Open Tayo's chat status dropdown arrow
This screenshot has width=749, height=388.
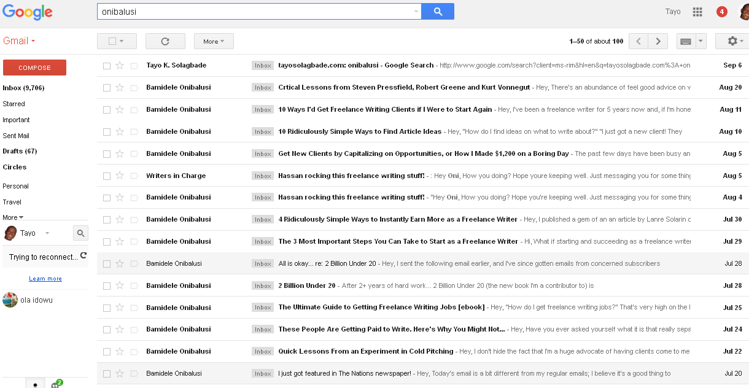click(47, 233)
